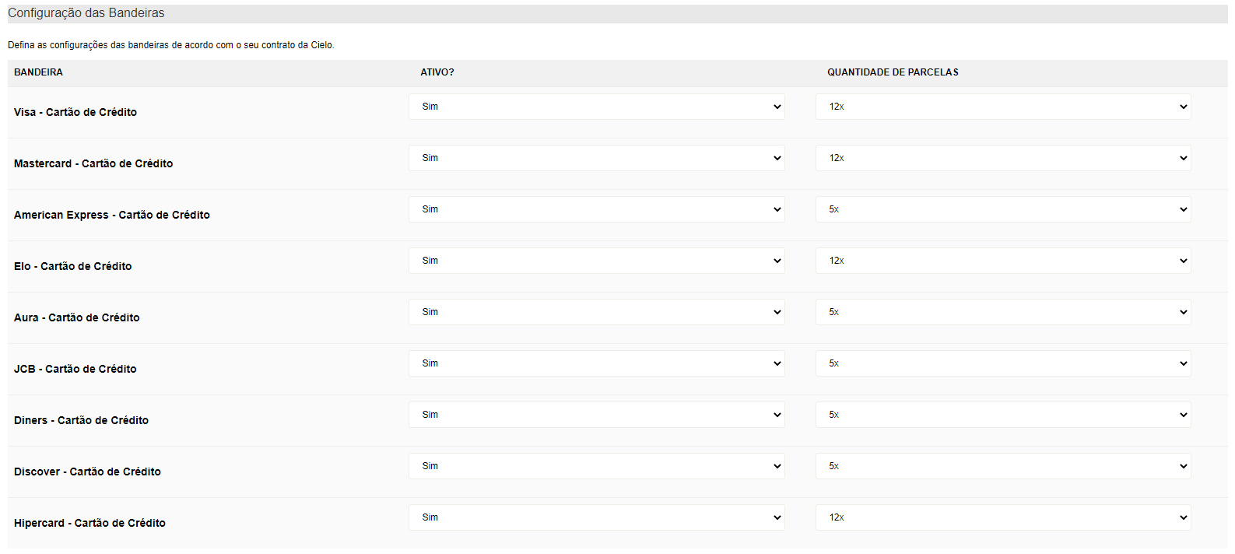Click the 'Visa - Cartão de Crédito' label

(x=75, y=112)
